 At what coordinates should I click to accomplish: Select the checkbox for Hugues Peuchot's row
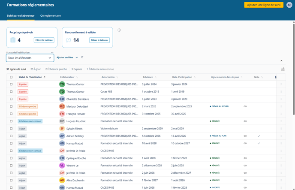point(11,121)
